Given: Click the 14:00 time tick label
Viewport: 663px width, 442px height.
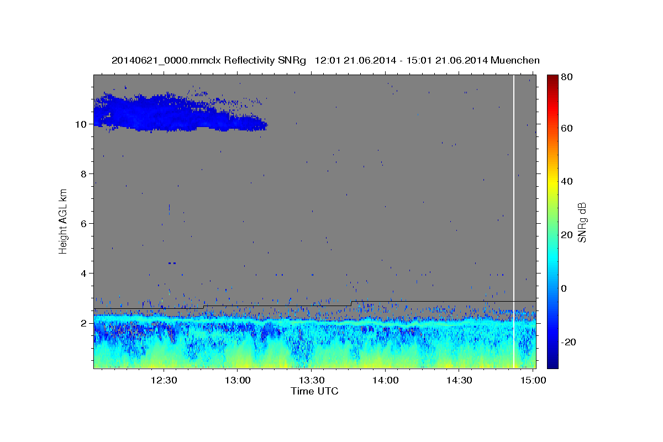Looking at the screenshot, I should (x=385, y=380).
